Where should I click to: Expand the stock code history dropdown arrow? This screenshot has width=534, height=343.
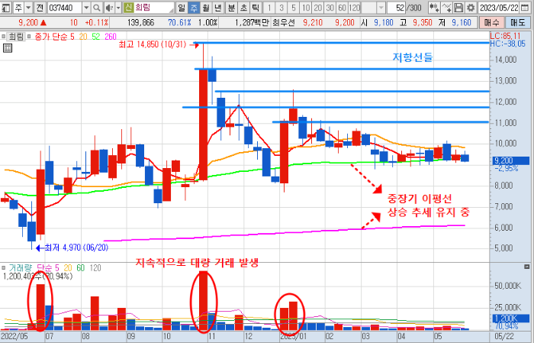coord(86,8)
